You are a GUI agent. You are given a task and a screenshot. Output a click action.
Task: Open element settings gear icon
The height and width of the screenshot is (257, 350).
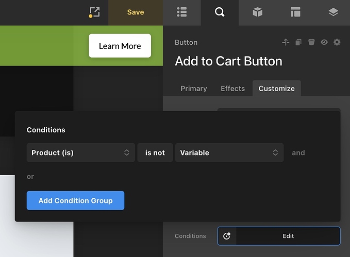click(337, 42)
